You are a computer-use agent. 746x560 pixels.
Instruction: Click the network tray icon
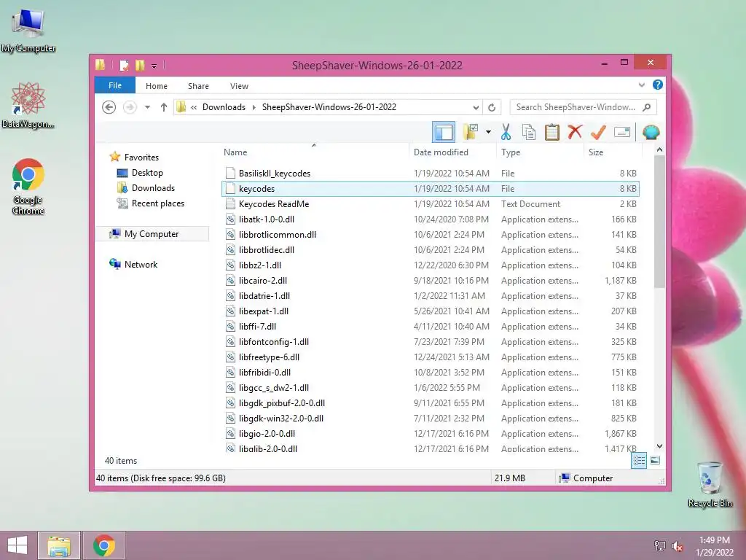660,545
